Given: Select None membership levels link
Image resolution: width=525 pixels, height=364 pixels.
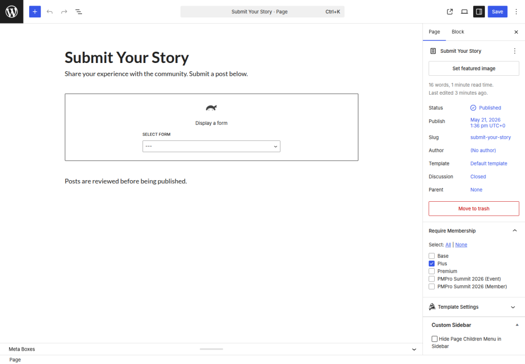Looking at the screenshot, I should (461, 245).
